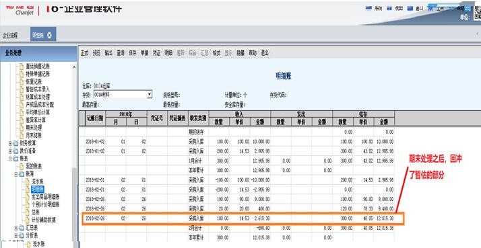Viewport: 481px width, 248px height.
Task: Open the 存货 combo box dropdown arrow
Action: (x=150, y=95)
